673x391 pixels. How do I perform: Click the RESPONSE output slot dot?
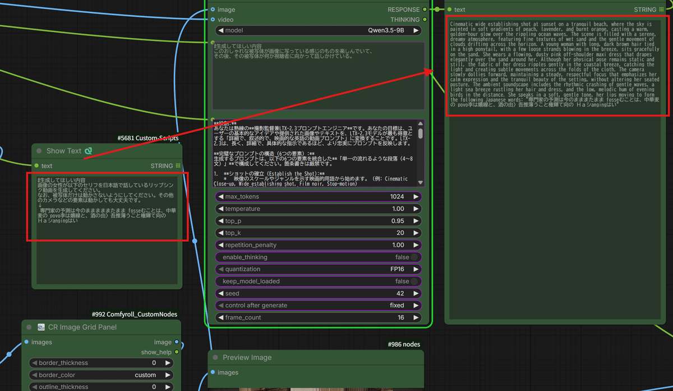pos(425,10)
